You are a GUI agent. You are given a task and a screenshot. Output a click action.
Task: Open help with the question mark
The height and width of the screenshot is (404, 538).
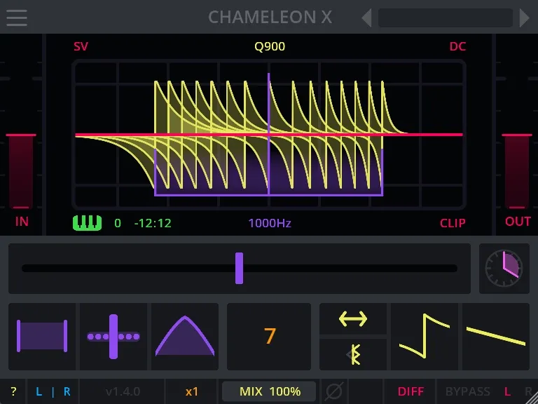[13, 391]
